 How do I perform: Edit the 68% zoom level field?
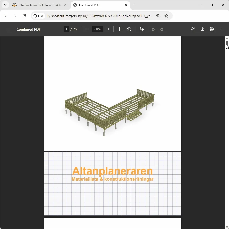97,29
